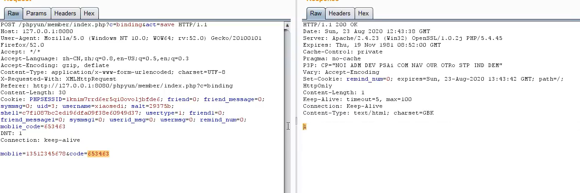The width and height of the screenshot is (580, 193).
Task: Click the Server: Apache response header
Action: (x=403, y=38)
